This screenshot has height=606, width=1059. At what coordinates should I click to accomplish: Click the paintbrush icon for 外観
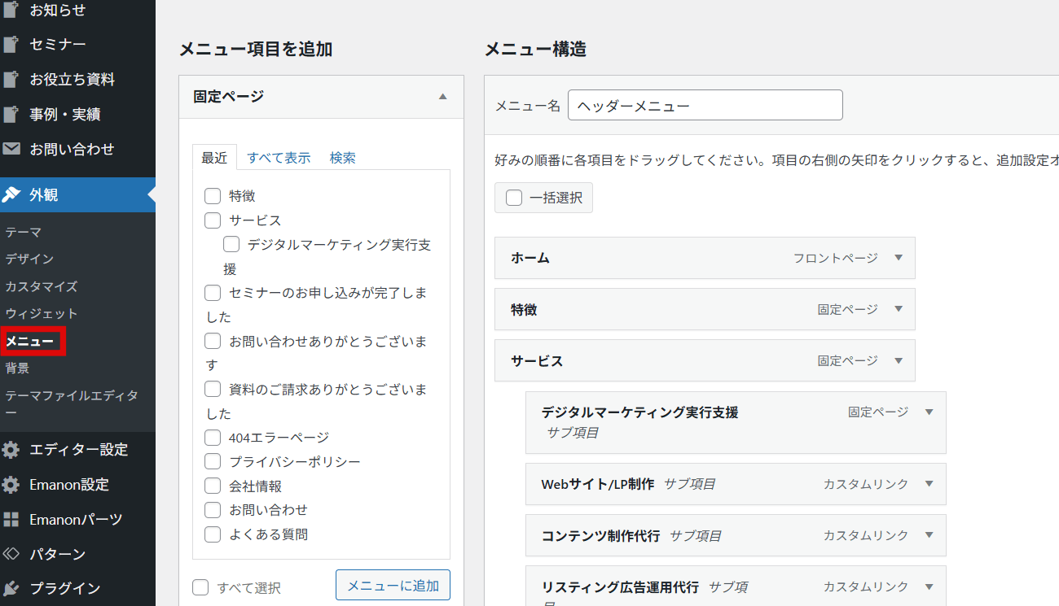[11, 195]
